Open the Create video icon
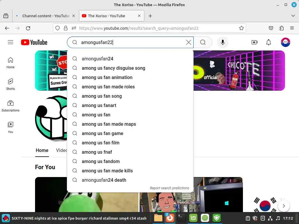 point(255,42)
